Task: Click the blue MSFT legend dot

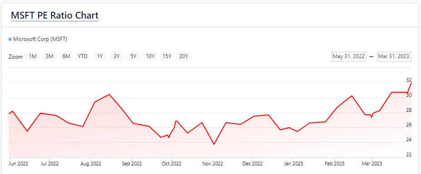Action: (x=10, y=40)
